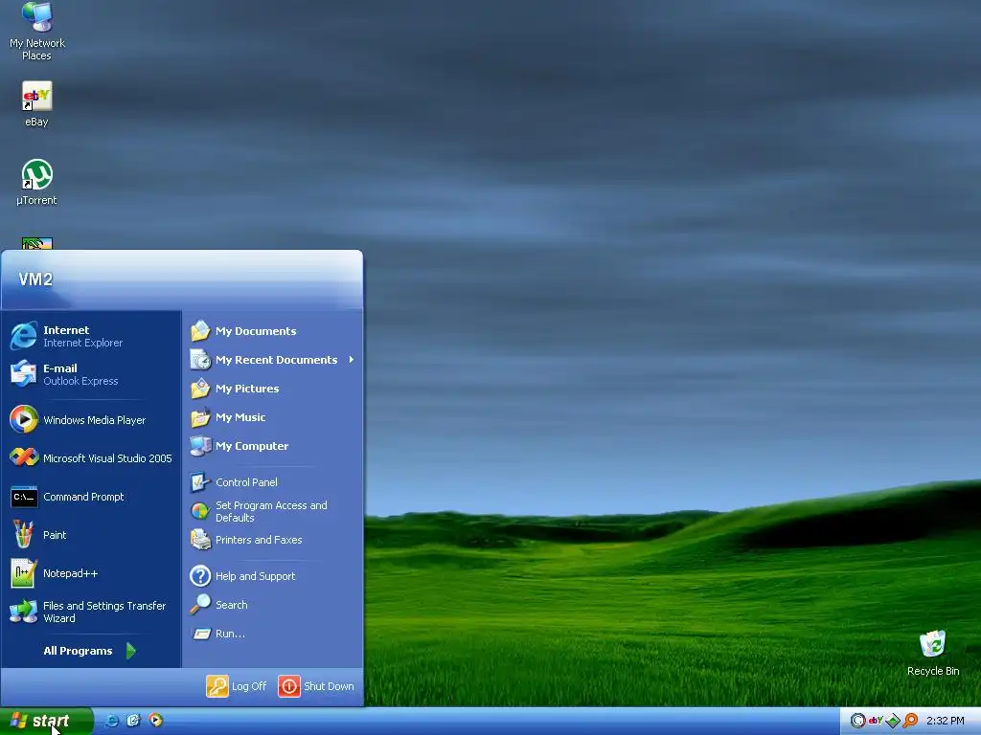Click the green diamond tray icon
Image resolution: width=981 pixels, height=735 pixels.
[893, 721]
